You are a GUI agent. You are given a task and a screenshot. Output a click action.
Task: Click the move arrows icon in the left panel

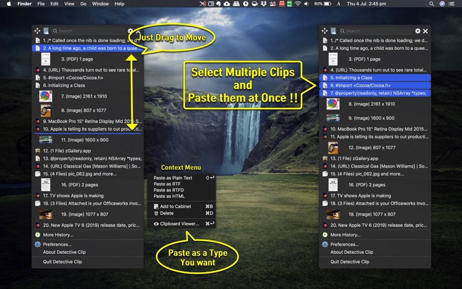click(38, 31)
